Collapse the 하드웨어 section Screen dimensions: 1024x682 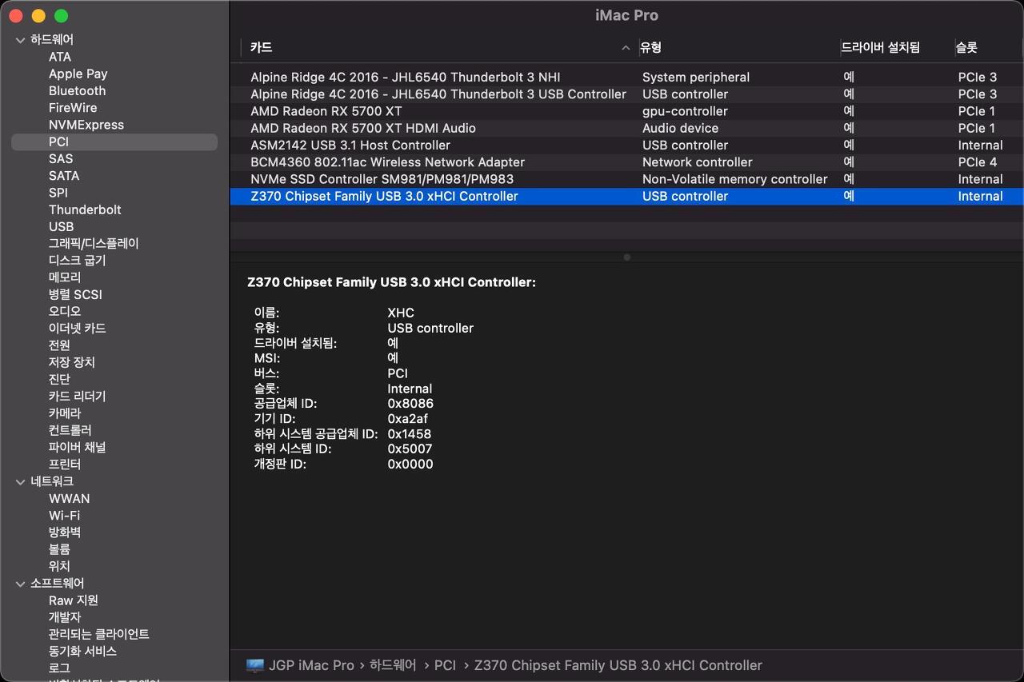22,40
